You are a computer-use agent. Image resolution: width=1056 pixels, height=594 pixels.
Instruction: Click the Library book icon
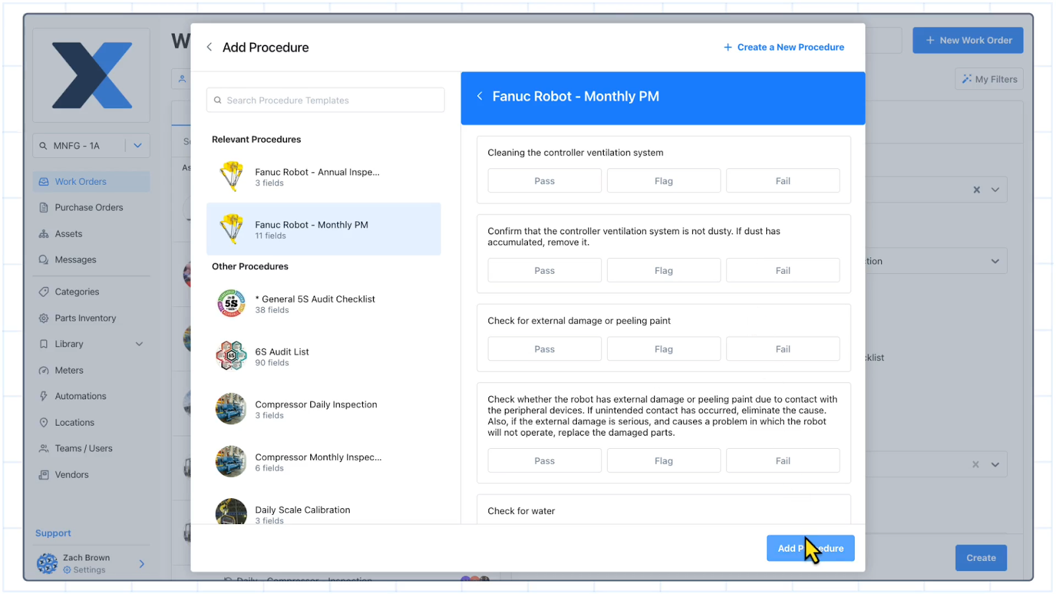point(44,344)
